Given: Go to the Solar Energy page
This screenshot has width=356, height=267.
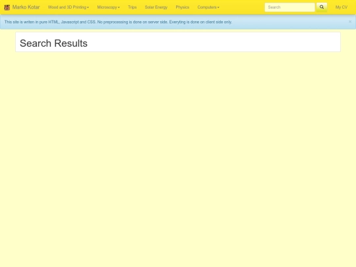Looking at the screenshot, I should coord(156,7).
